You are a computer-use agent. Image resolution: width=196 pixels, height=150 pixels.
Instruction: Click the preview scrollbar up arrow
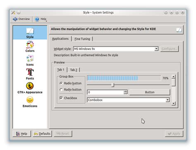(174, 77)
